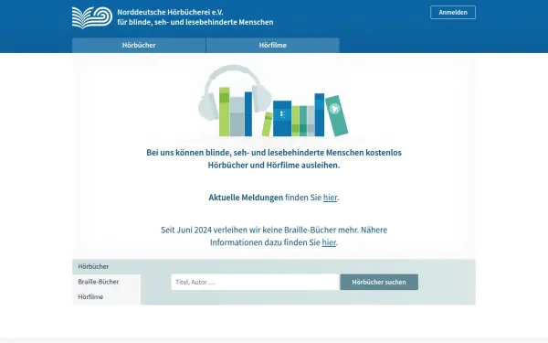This screenshot has height=343, width=548.
Task: Follow the 'hier' link for Aktuelle Meldungen
Action: tap(330, 198)
